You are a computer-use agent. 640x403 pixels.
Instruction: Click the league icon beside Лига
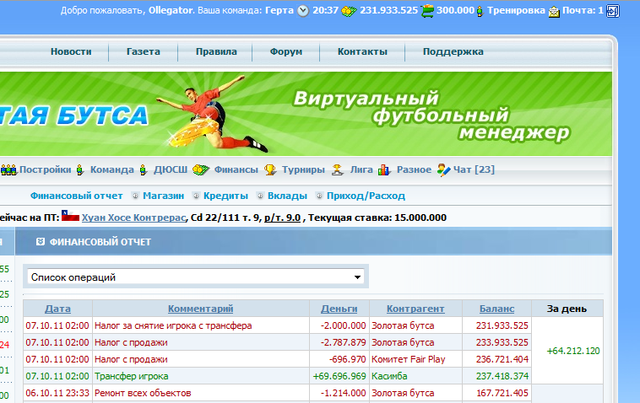[x=337, y=169]
